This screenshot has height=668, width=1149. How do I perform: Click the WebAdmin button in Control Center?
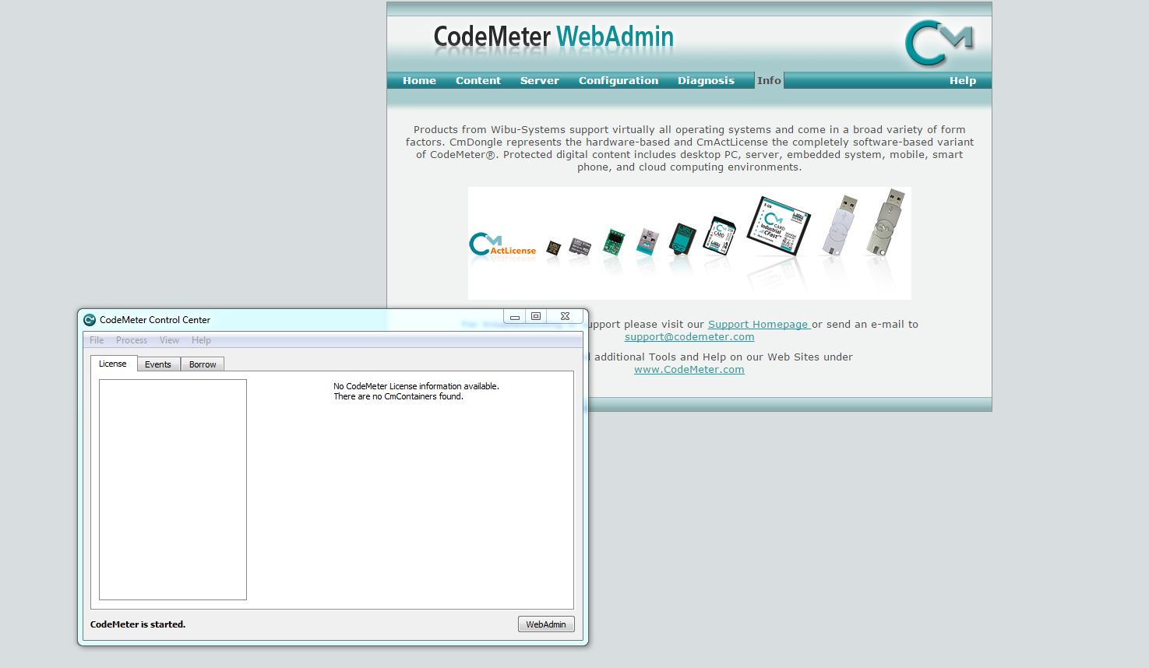(x=546, y=624)
